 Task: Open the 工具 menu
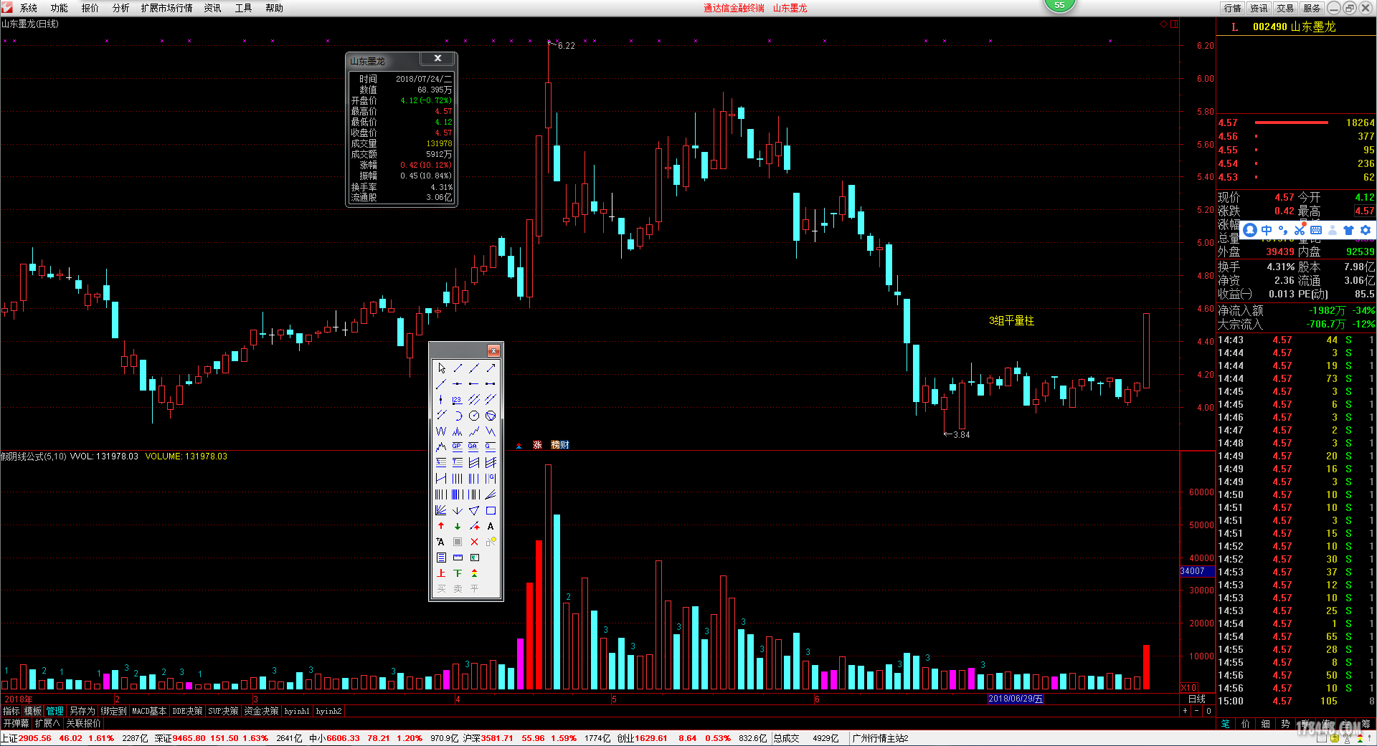tap(243, 8)
